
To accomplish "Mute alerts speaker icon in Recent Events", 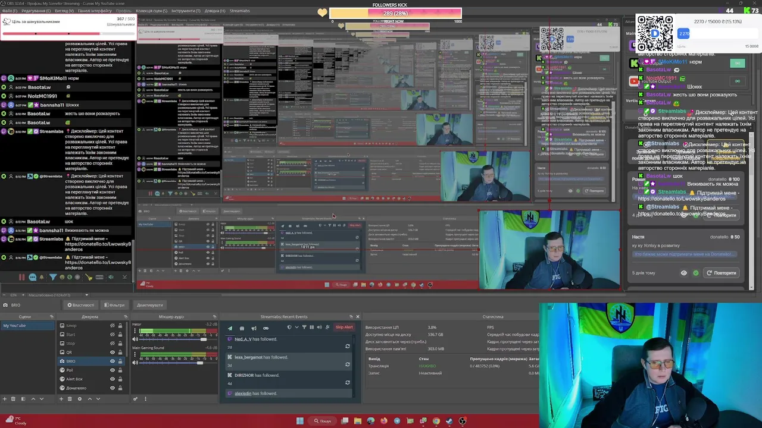I will tap(319, 327).
